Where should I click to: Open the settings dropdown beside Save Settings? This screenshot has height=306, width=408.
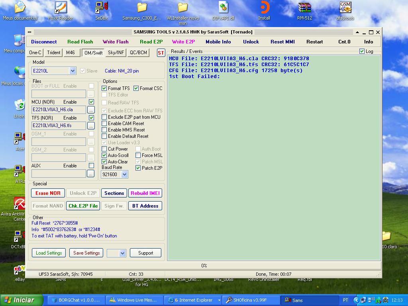pyautogui.click(x=123, y=253)
